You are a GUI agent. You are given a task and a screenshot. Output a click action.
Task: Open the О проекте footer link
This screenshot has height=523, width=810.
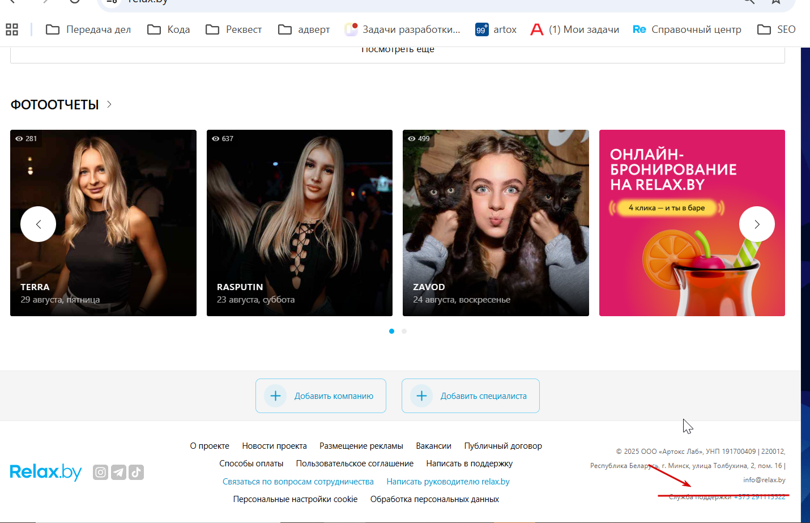(x=210, y=446)
